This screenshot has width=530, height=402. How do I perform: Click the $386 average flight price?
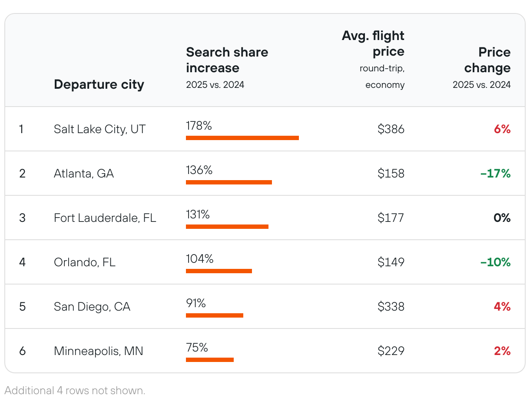point(391,129)
